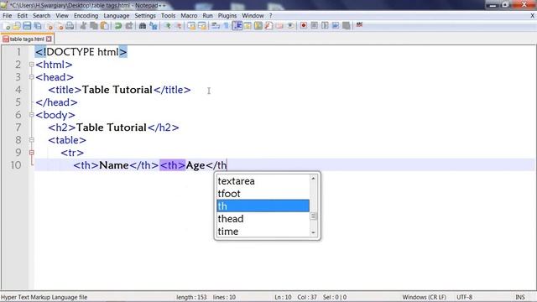Viewport: 537px width, 302px height.
Task: Zoom in using toolbar icon
Action: pos(168,26)
